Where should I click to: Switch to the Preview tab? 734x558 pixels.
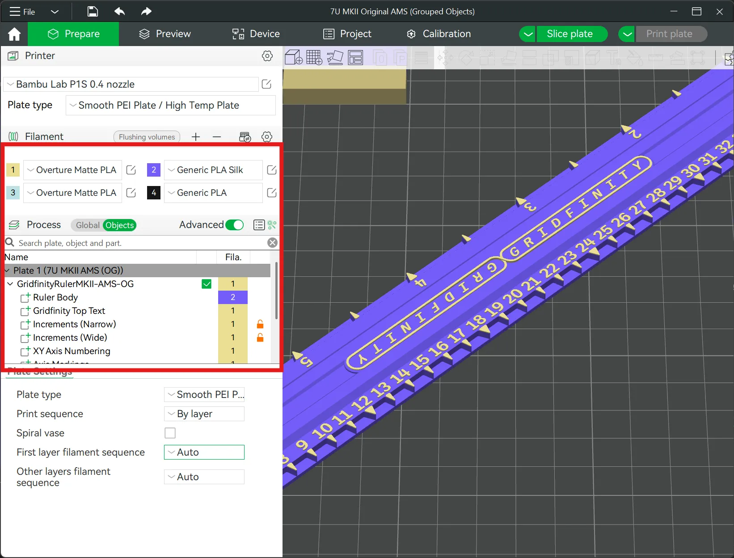point(165,34)
